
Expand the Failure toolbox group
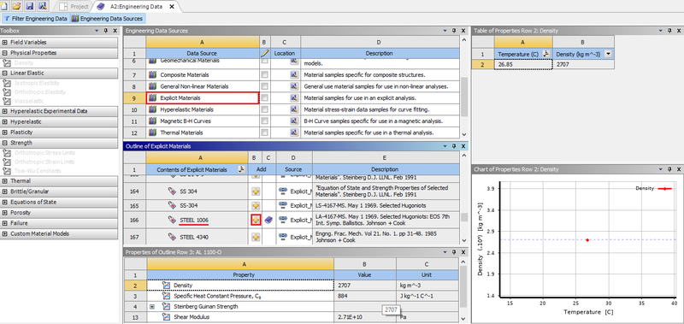point(5,223)
